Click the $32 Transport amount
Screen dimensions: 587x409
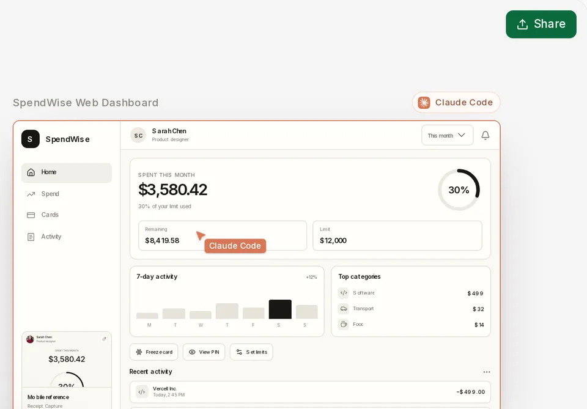(x=478, y=309)
